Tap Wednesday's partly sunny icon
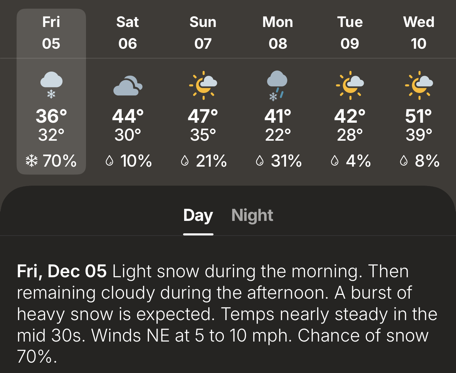 419,85
